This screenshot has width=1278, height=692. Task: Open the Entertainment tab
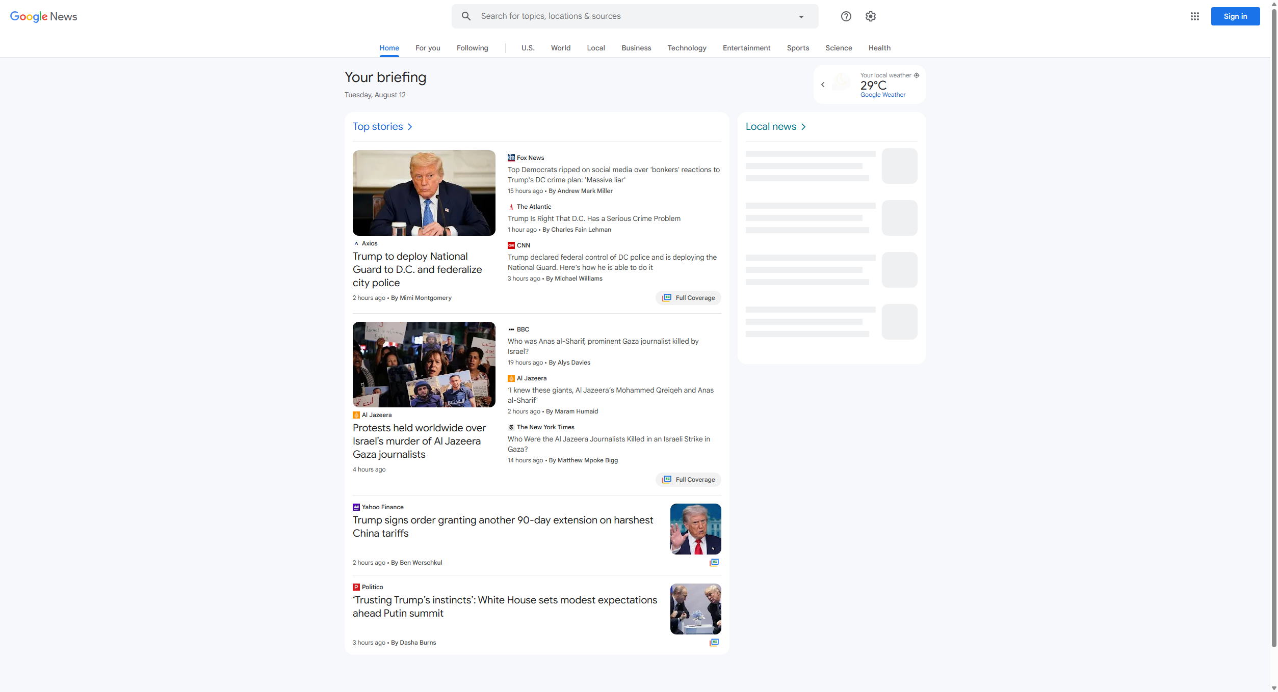746,48
